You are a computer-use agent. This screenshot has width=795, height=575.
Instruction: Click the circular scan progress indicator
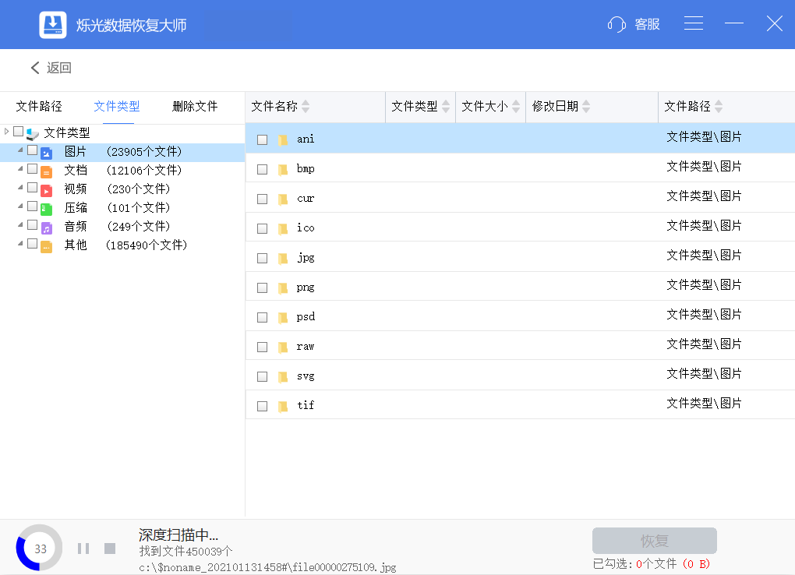(40, 549)
